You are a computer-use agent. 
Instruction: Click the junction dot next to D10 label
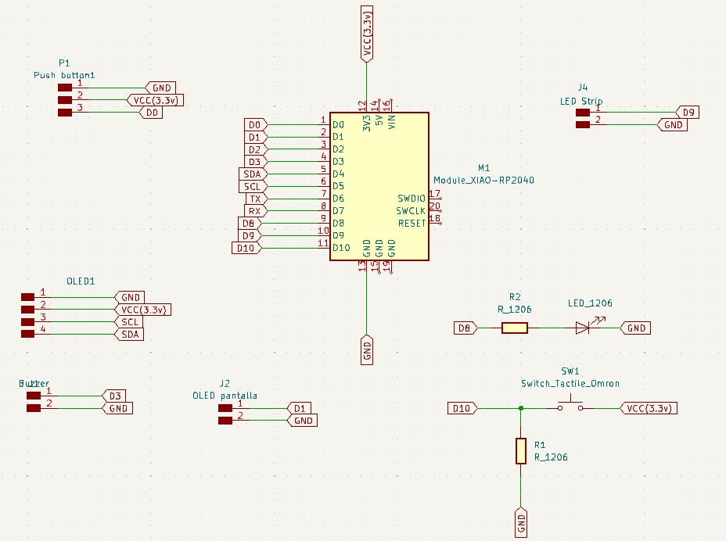pos(521,408)
